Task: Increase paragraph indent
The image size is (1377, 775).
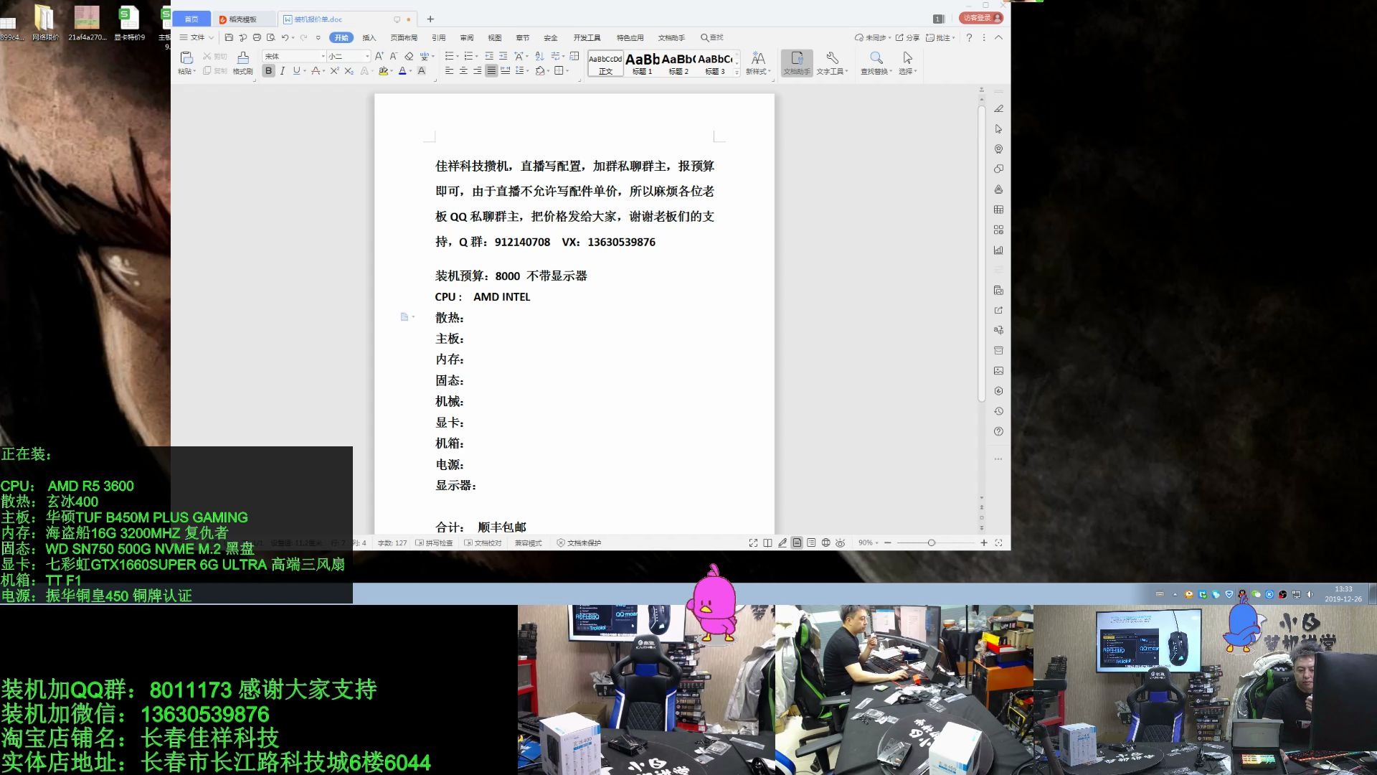Action: pos(503,56)
